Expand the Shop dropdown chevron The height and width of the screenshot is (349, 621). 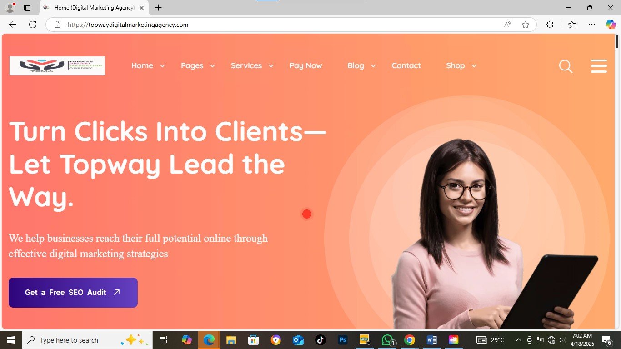tap(474, 66)
